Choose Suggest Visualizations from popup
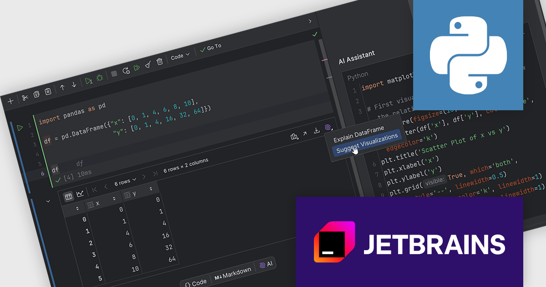 367,143
